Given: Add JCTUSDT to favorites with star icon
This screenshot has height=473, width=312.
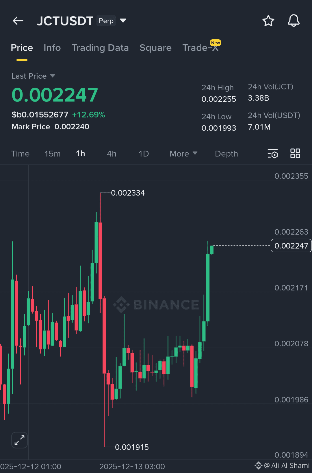Looking at the screenshot, I should (x=268, y=21).
